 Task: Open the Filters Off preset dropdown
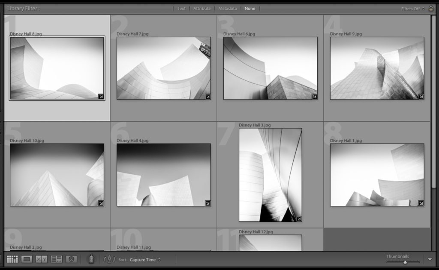pyautogui.click(x=413, y=9)
